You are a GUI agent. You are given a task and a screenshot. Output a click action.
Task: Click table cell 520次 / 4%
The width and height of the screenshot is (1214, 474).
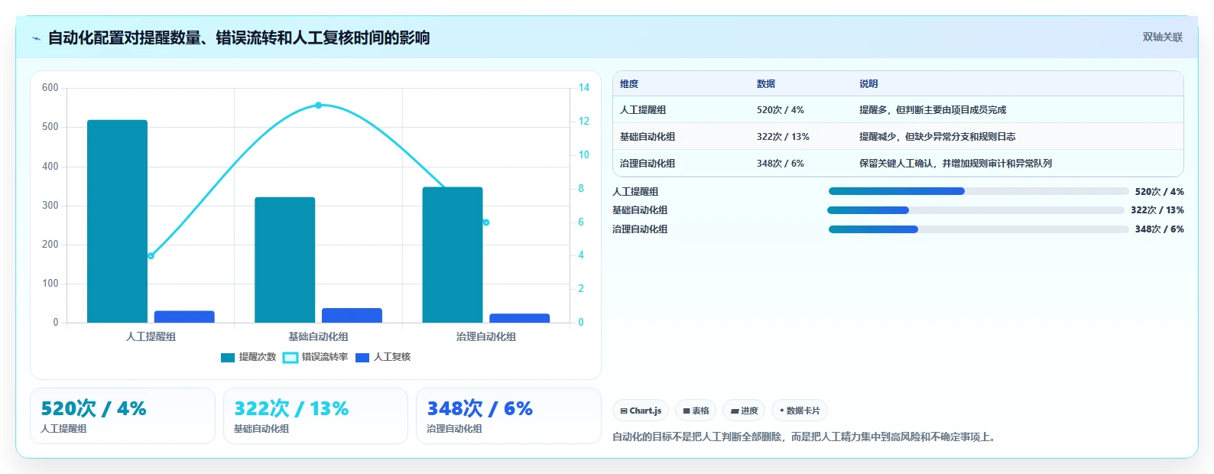[781, 110]
